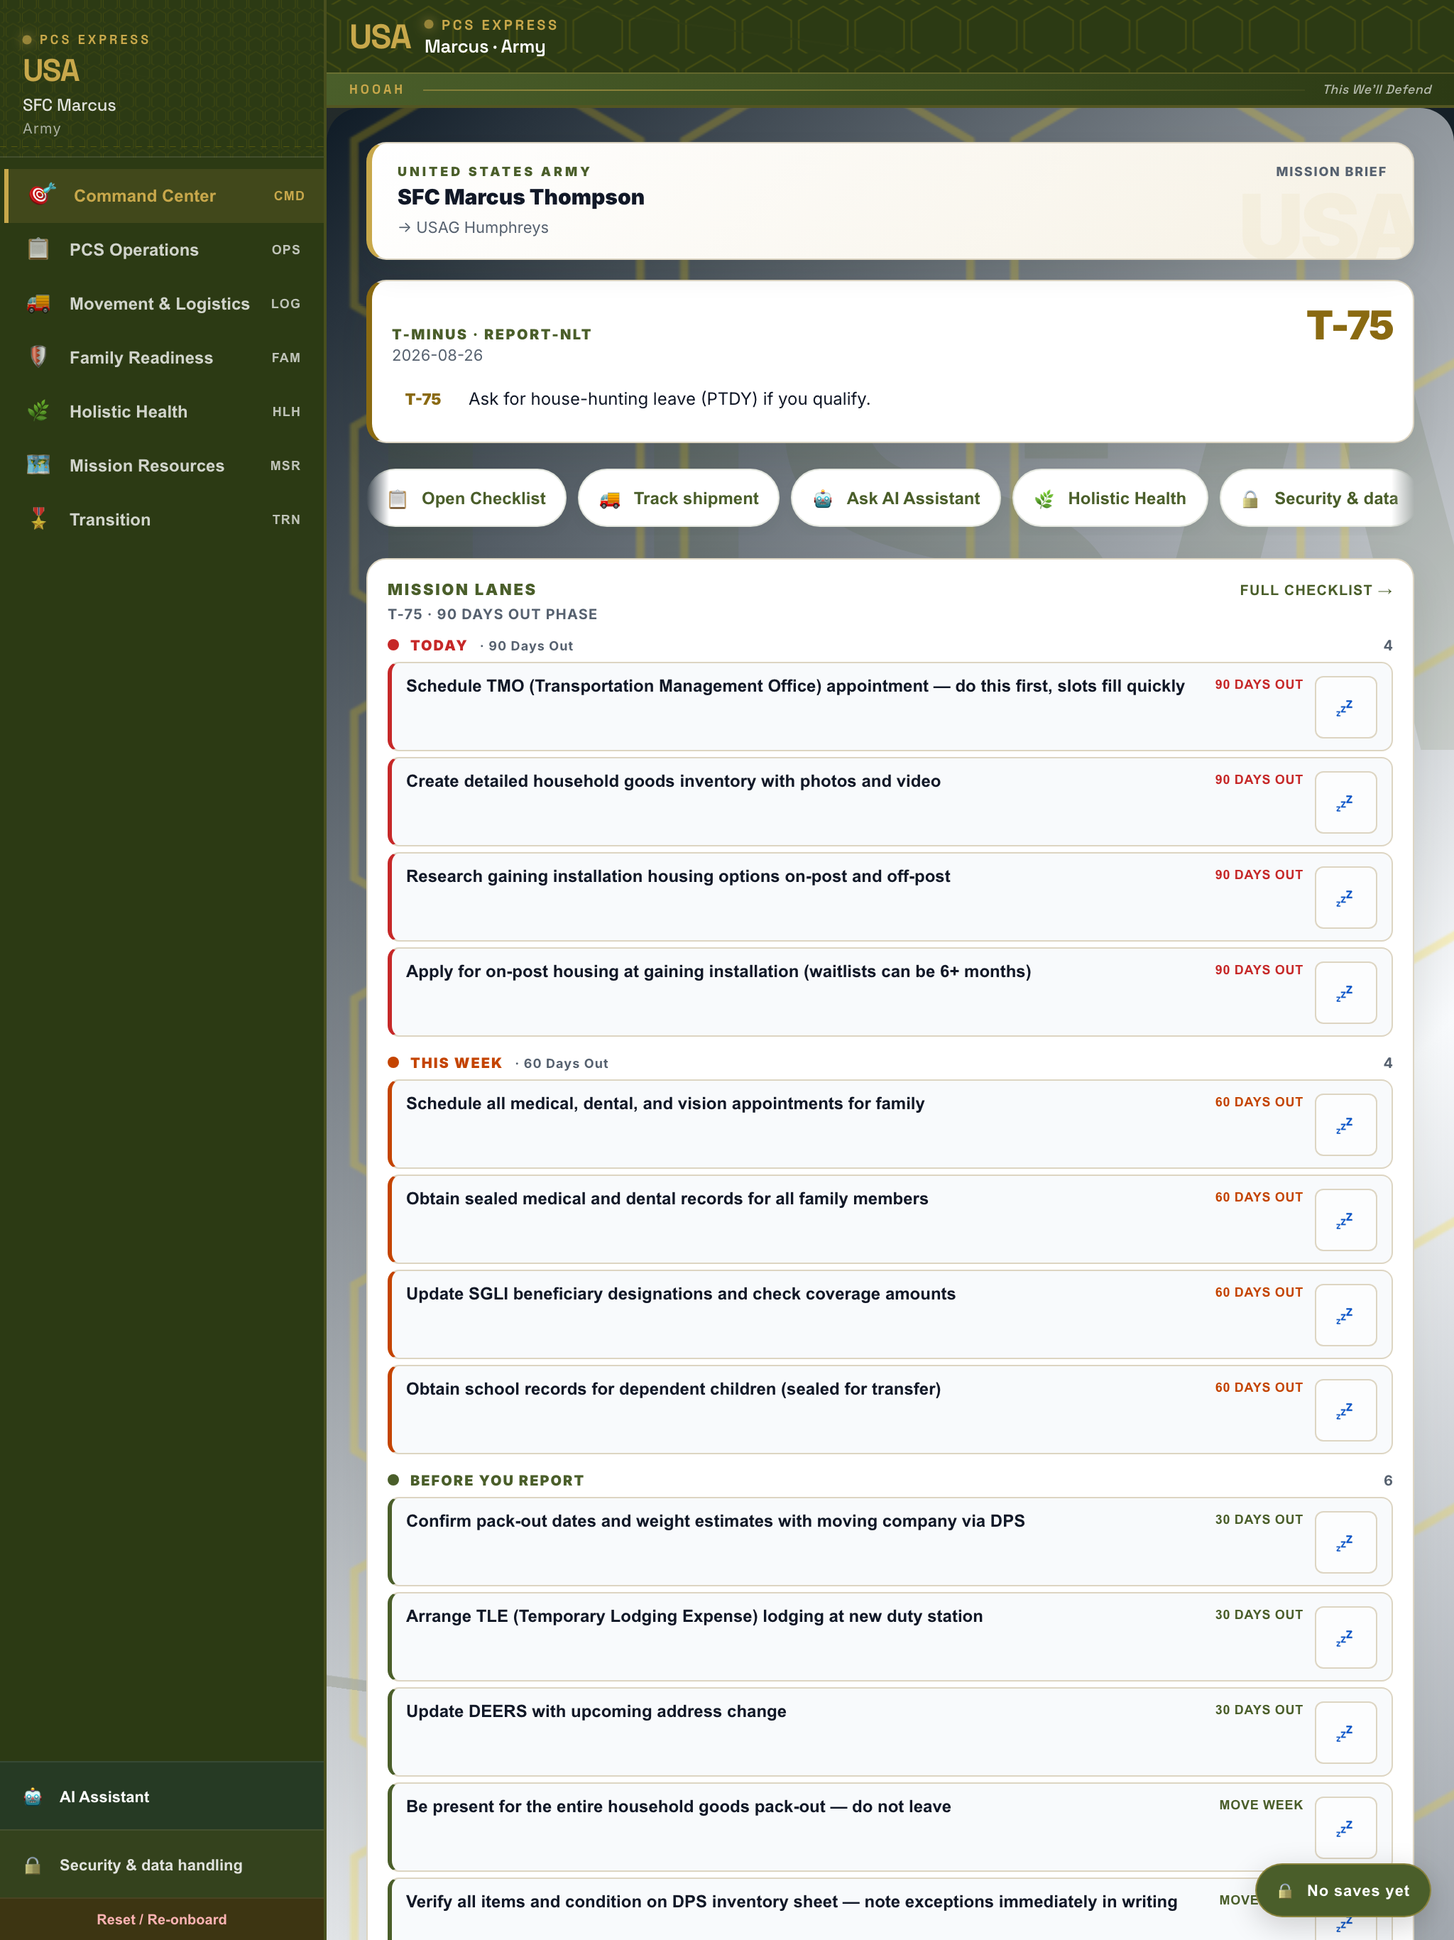
Task: Click the USA logo in top header
Action: pos(380,37)
